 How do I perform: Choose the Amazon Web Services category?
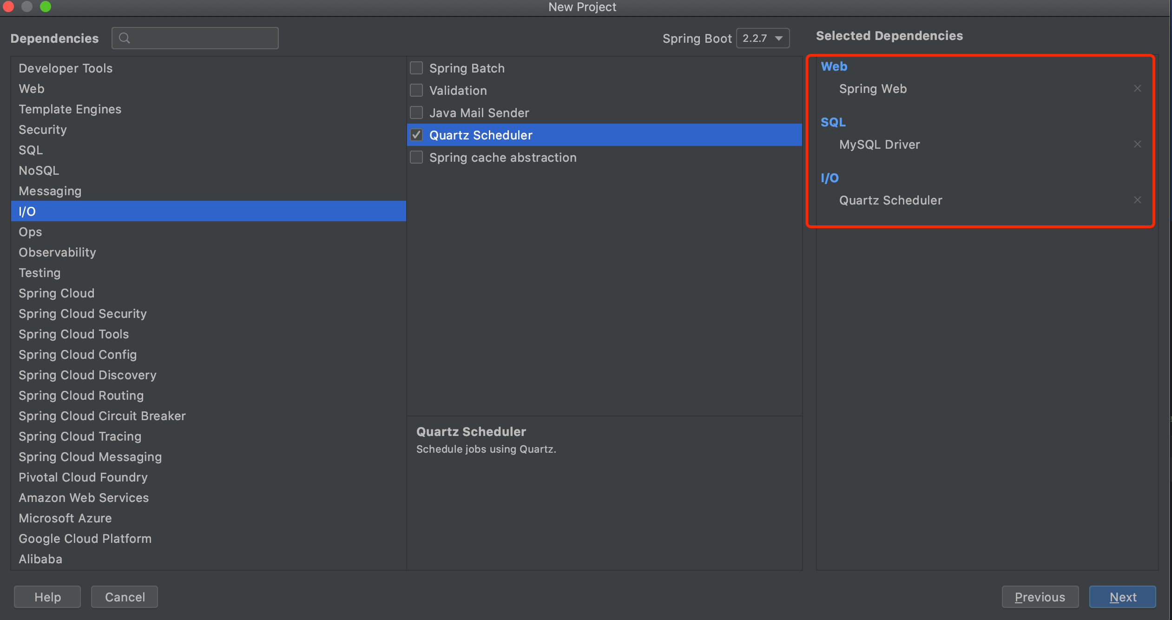click(x=84, y=498)
